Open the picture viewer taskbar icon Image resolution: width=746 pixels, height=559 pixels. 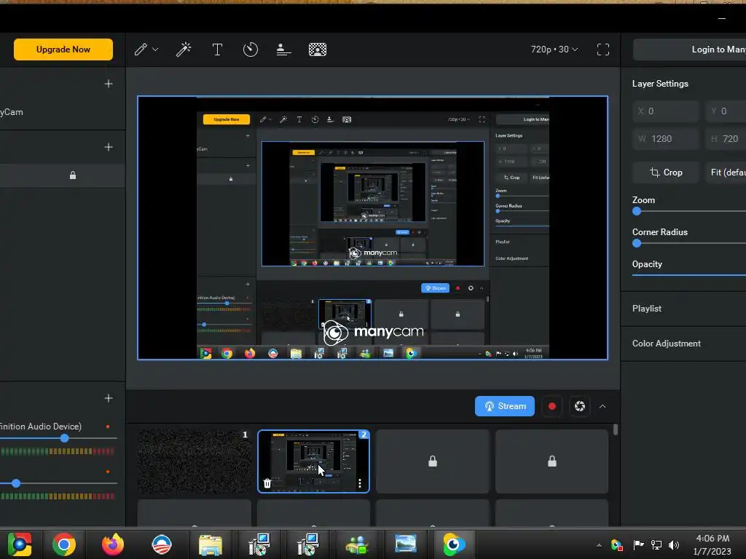[x=405, y=544]
